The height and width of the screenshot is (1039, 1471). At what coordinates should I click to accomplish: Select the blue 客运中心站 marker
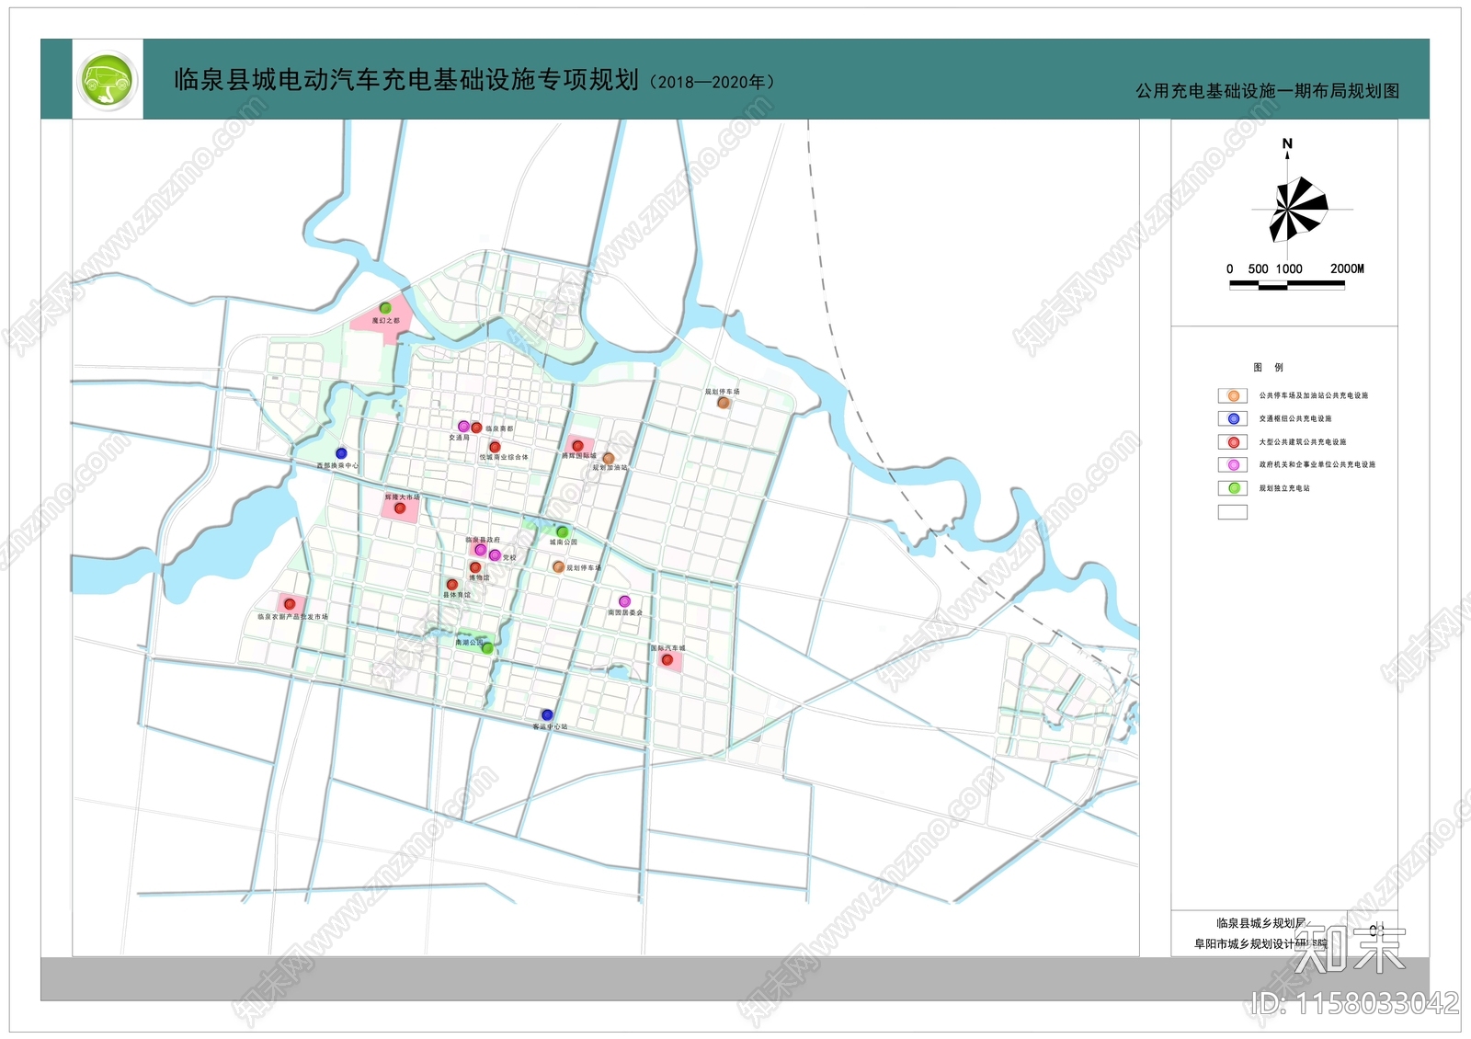tap(547, 714)
